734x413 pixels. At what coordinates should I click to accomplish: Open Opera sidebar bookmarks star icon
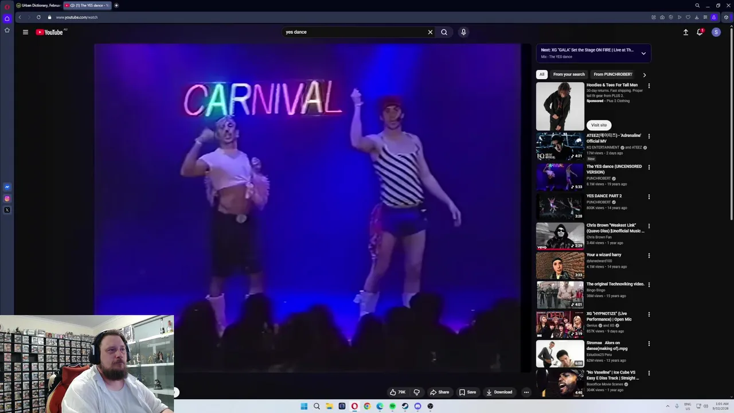coord(7,30)
